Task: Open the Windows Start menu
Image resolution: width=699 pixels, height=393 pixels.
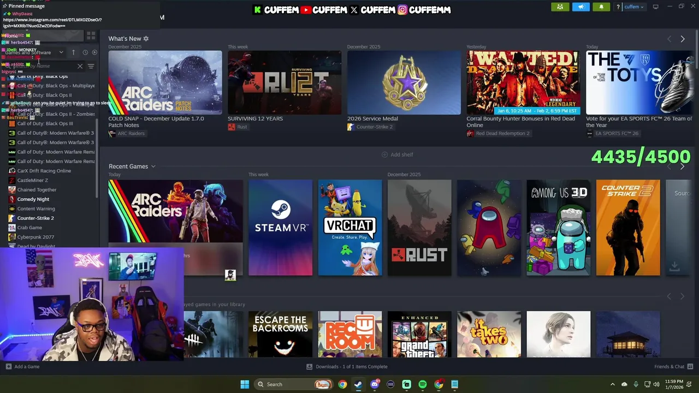Action: [x=245, y=384]
